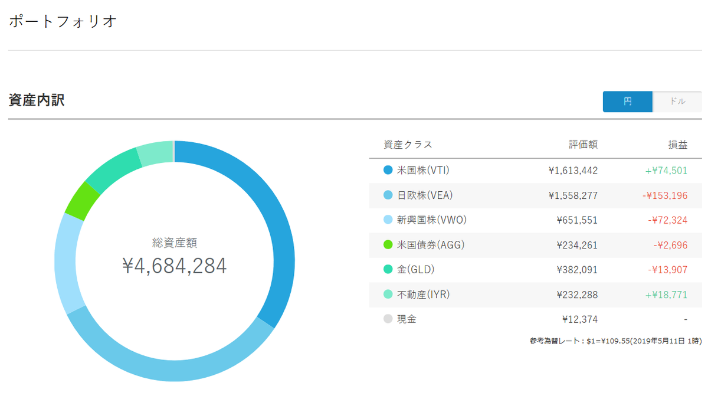Click the cash valuation ¥12,374
Image resolution: width=708 pixels, height=399 pixels.
(580, 319)
